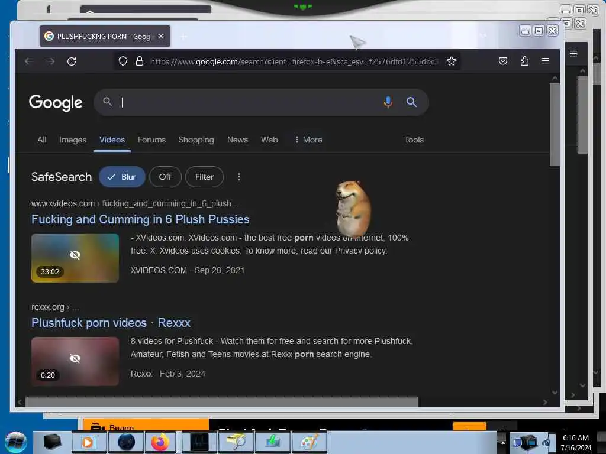The width and height of the screenshot is (606, 454).
Task: Click the rexxx.org breadcrumb URL
Action: (48, 307)
